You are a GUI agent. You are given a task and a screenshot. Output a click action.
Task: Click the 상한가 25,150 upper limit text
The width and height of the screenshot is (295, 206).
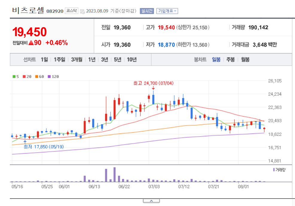(193, 28)
